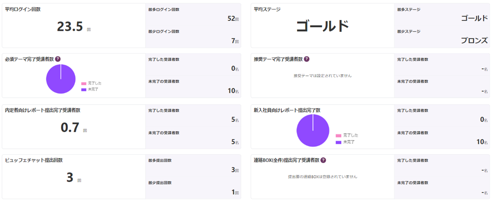Select the 内定者向けレポート提出完了受講者数 title

point(43,110)
